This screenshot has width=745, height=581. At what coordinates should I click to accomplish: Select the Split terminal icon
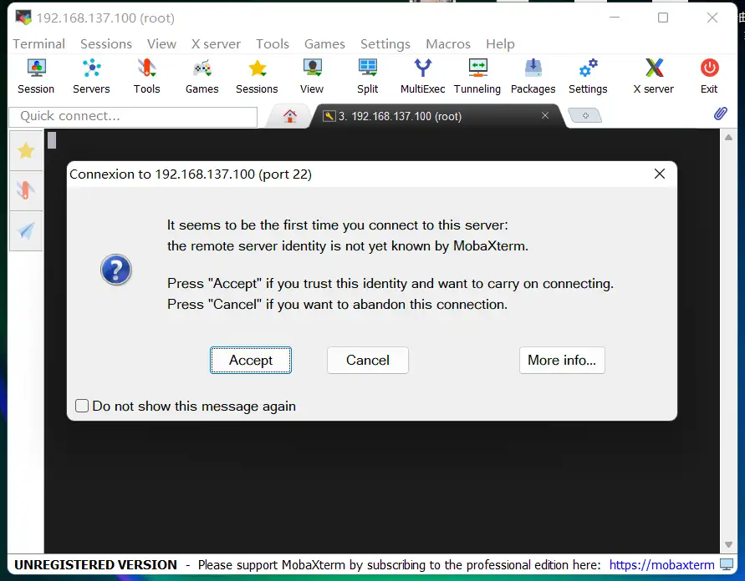pyautogui.click(x=368, y=76)
